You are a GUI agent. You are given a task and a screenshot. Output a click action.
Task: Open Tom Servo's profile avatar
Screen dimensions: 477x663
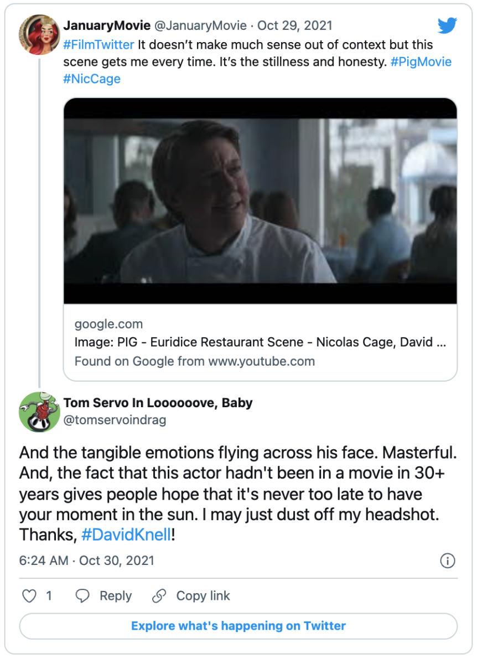40,412
